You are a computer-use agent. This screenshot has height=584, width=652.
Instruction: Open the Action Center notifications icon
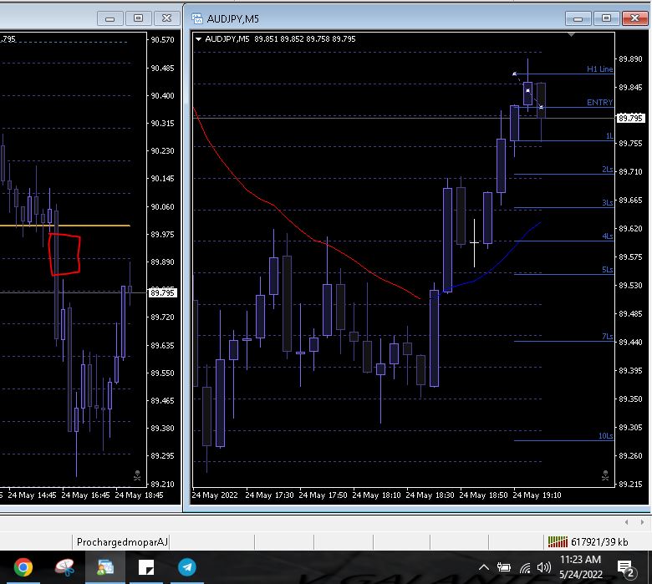[625, 568]
